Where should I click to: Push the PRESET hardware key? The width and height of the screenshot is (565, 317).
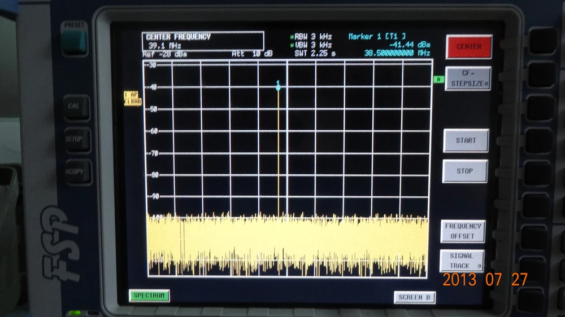click(x=74, y=42)
